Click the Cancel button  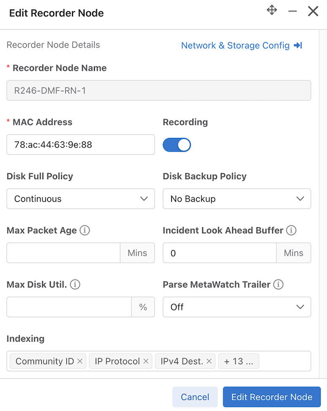195,397
